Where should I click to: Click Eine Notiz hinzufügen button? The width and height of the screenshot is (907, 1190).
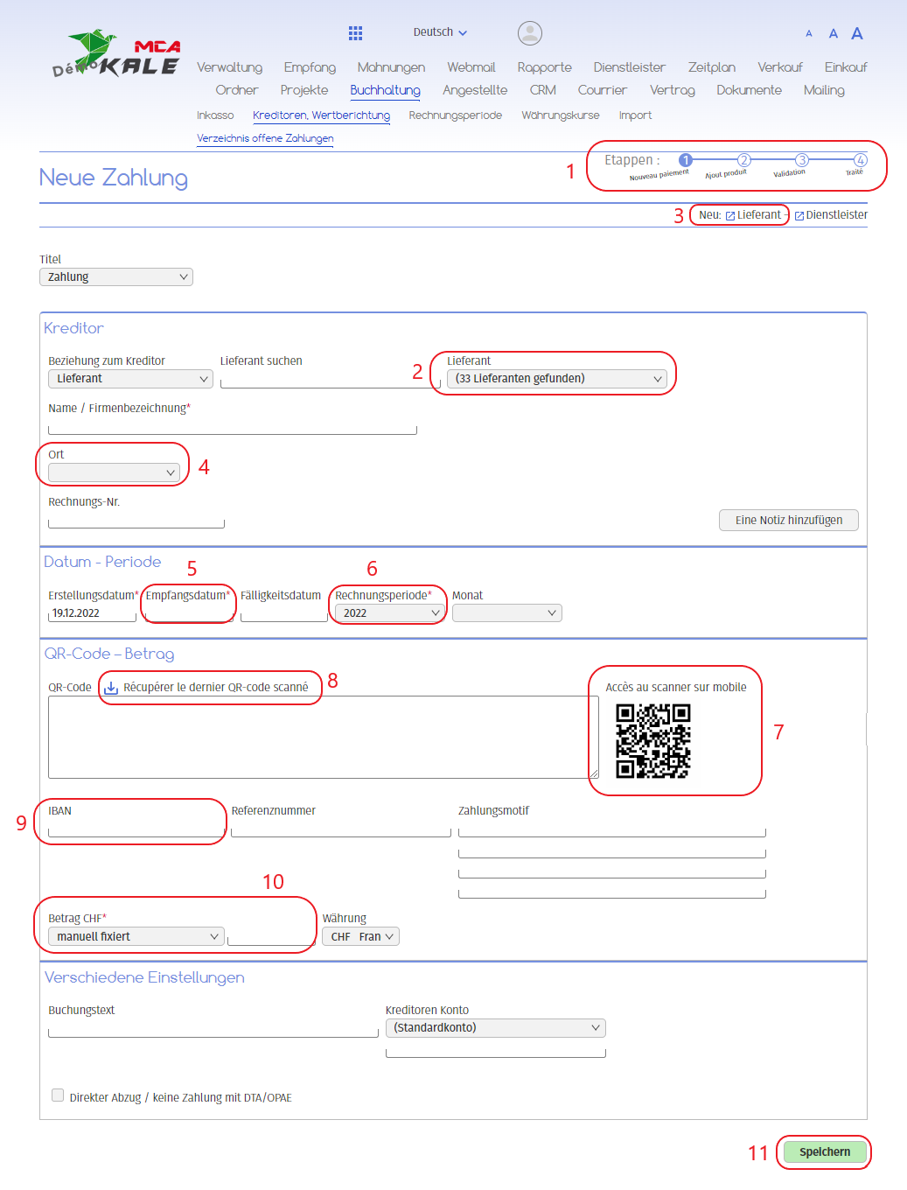tap(788, 520)
